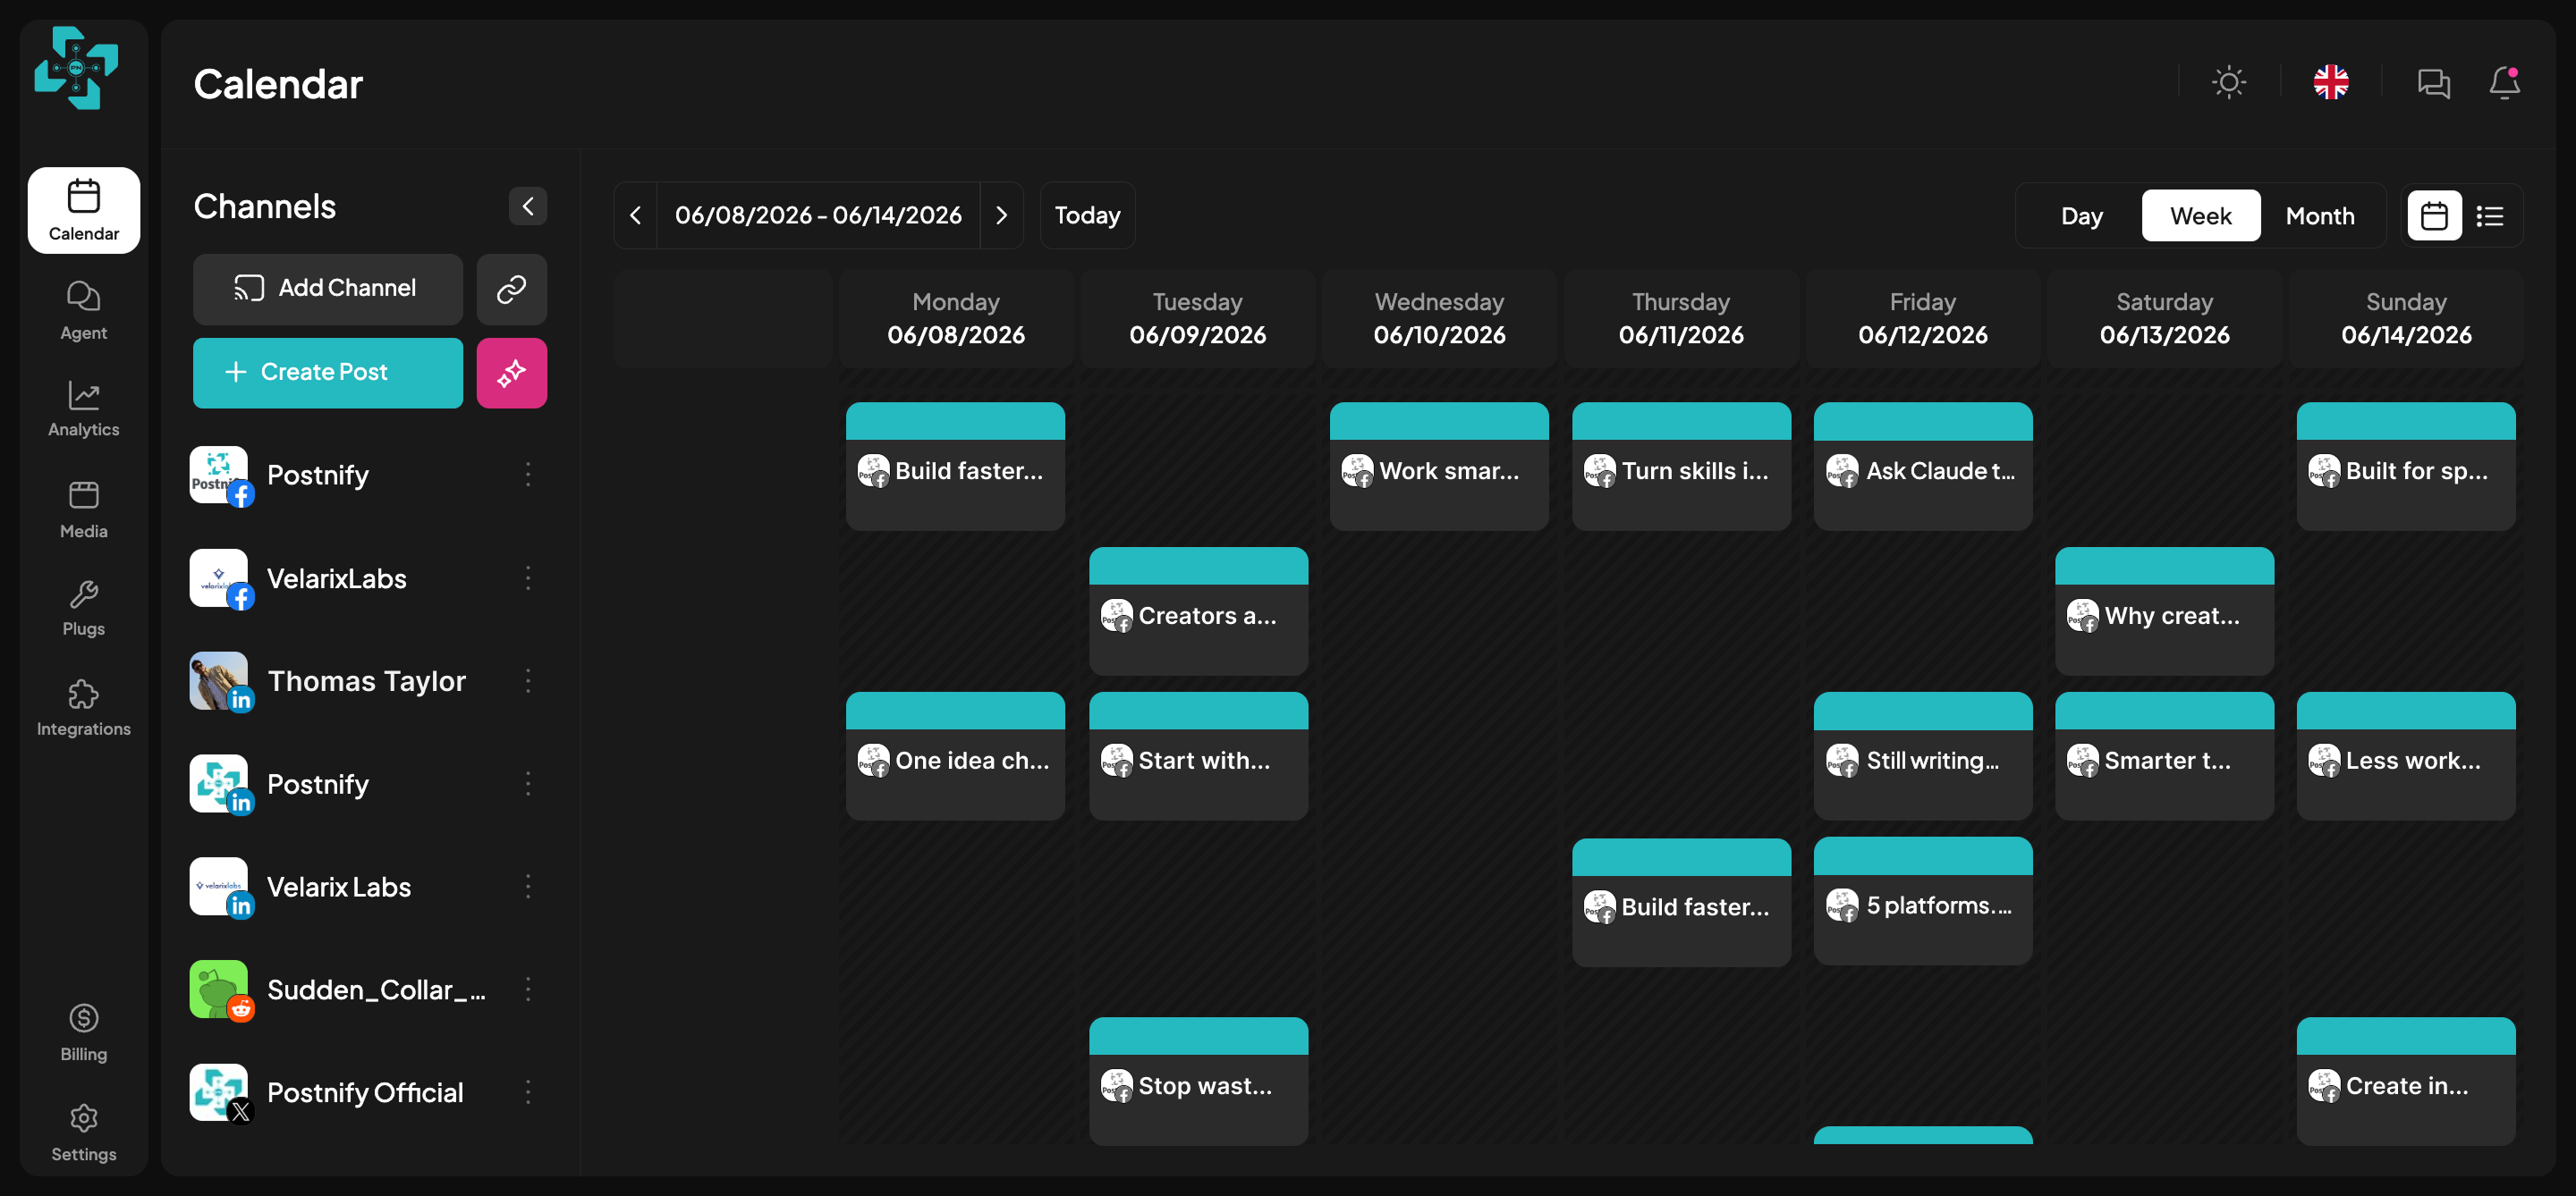
Task: Open options menu for Postnify Facebook channel
Action: tap(528, 475)
